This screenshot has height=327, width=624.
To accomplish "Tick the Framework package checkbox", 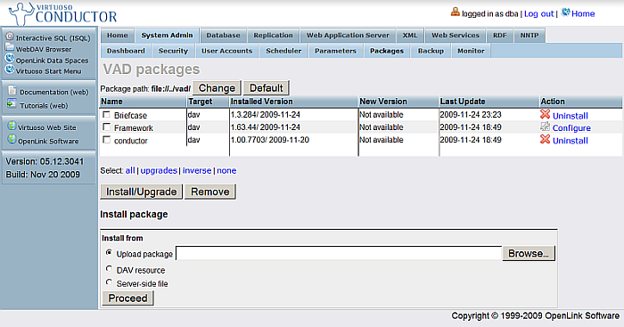I will point(106,127).
